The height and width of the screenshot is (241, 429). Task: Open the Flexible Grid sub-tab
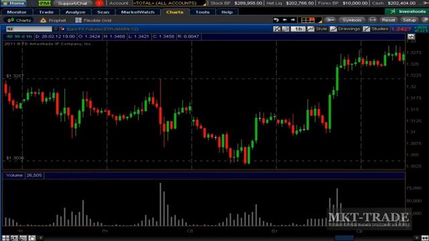coord(93,20)
